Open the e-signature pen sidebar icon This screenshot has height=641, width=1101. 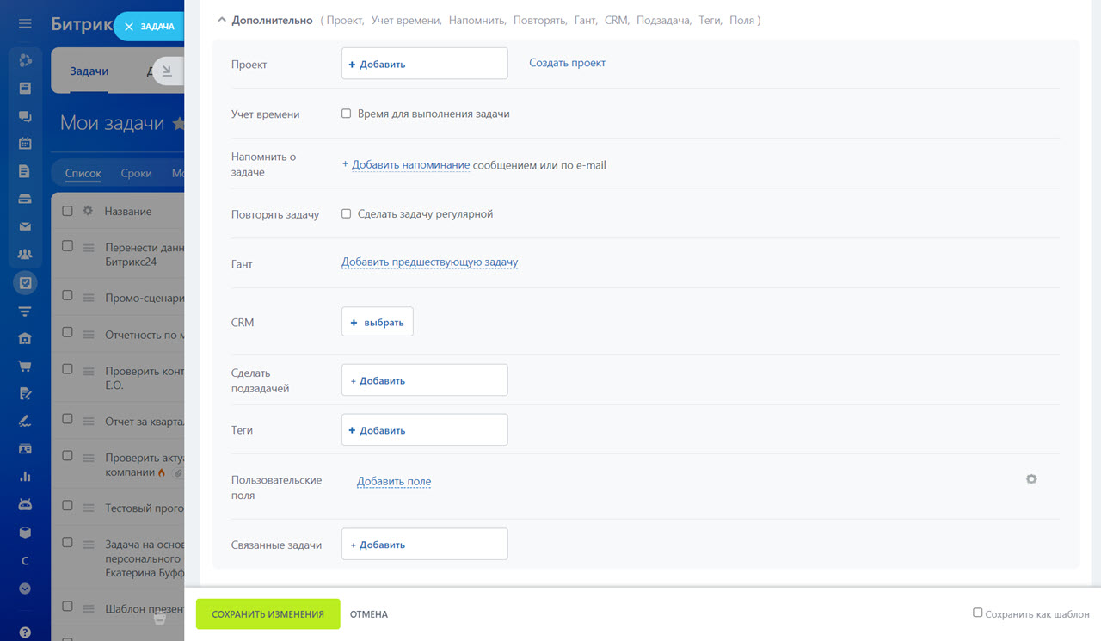click(25, 422)
